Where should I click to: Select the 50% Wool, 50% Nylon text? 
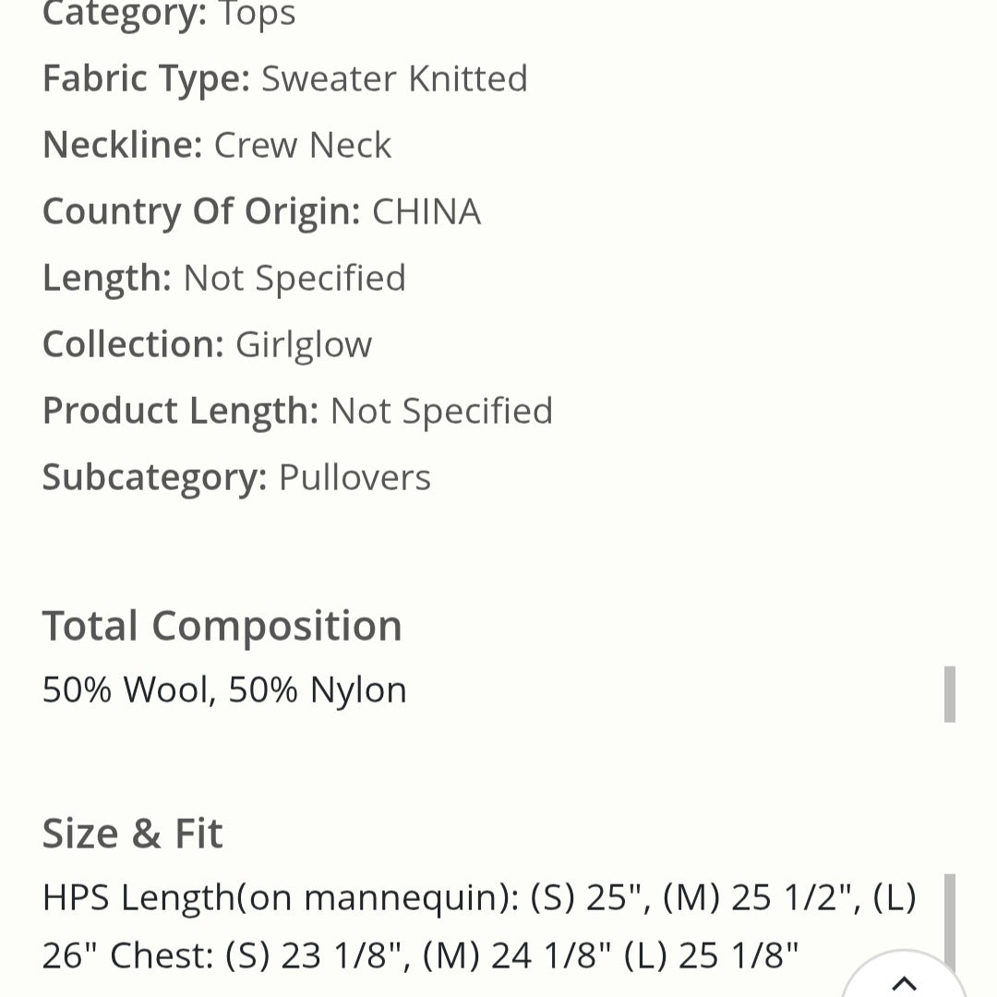223,689
